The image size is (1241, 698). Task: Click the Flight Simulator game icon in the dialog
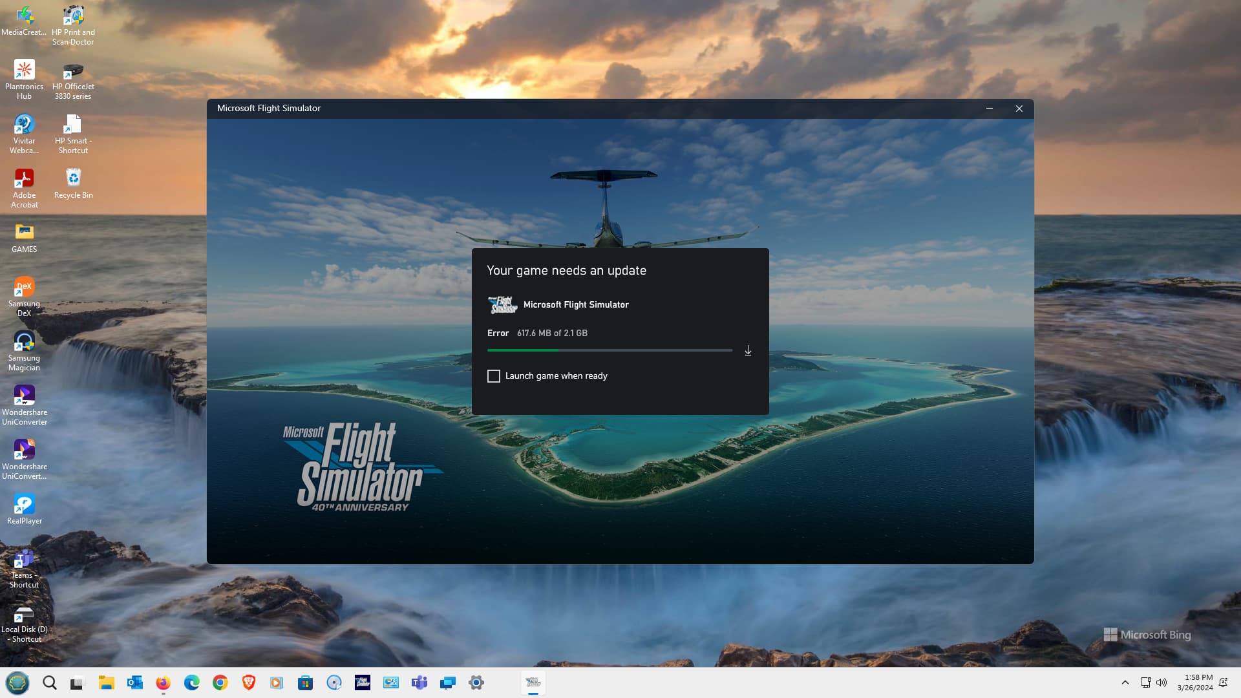coord(503,304)
